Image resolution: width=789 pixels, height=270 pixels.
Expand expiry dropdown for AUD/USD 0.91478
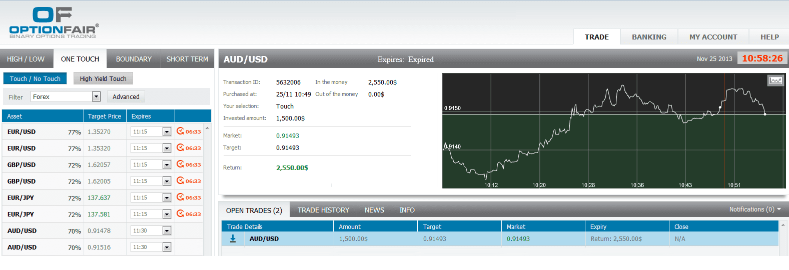pyautogui.click(x=167, y=231)
